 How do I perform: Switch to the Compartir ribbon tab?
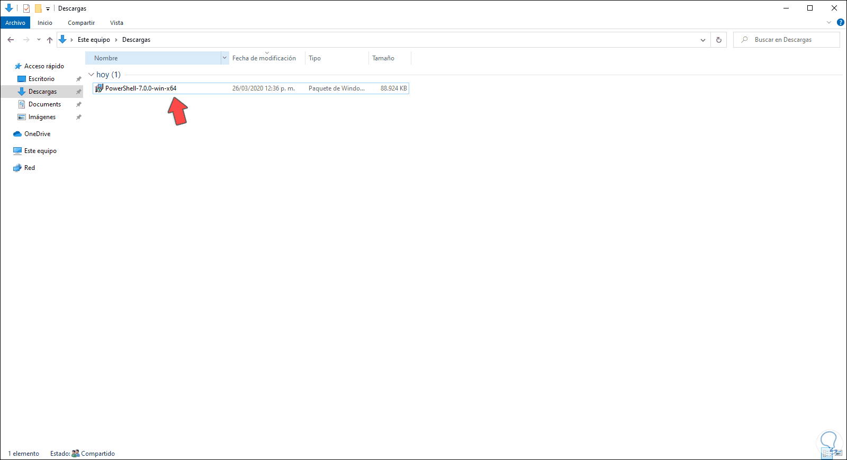(81, 23)
